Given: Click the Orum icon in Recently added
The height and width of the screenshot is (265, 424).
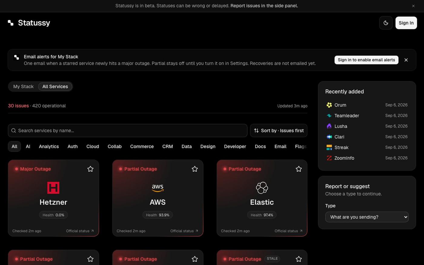Looking at the screenshot, I should coord(329,105).
